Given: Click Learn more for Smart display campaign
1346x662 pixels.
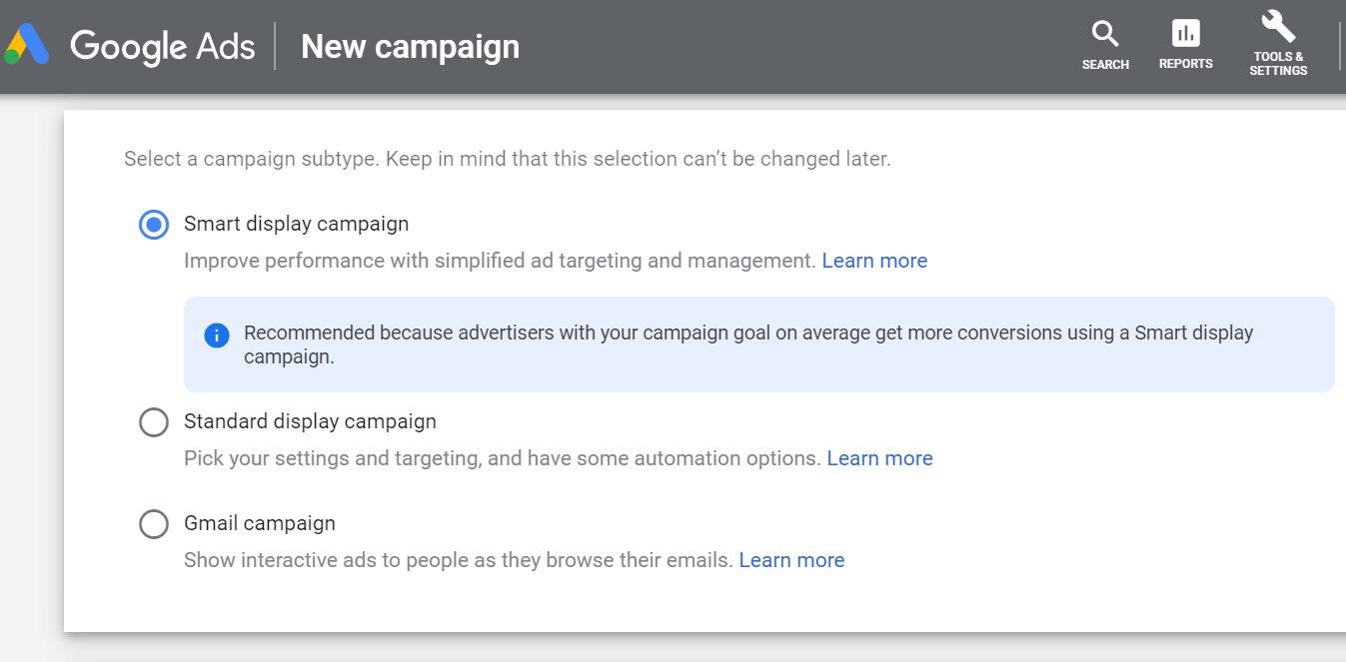Looking at the screenshot, I should 874,261.
